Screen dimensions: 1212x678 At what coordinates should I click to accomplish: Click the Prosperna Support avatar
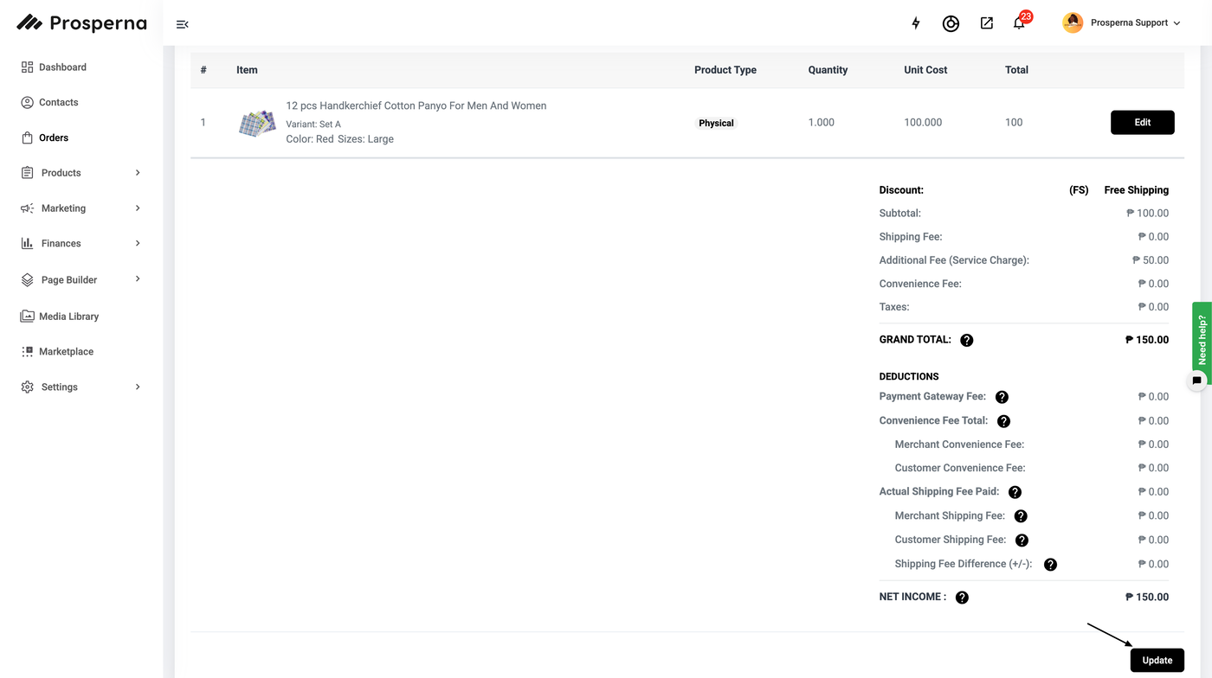(1073, 23)
